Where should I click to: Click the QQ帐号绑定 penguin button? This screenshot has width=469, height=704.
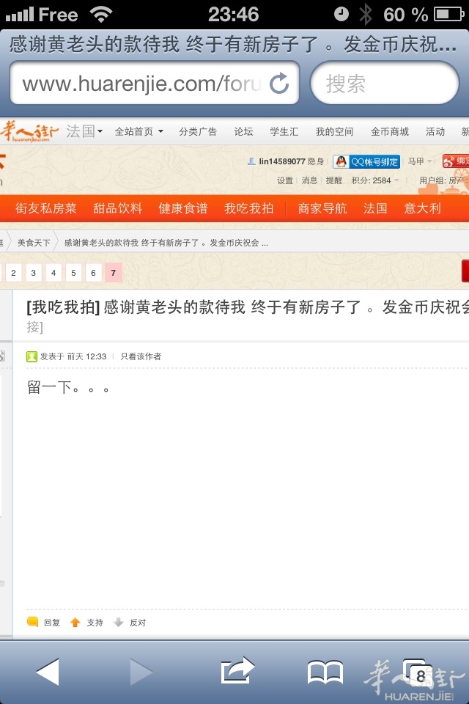366,161
